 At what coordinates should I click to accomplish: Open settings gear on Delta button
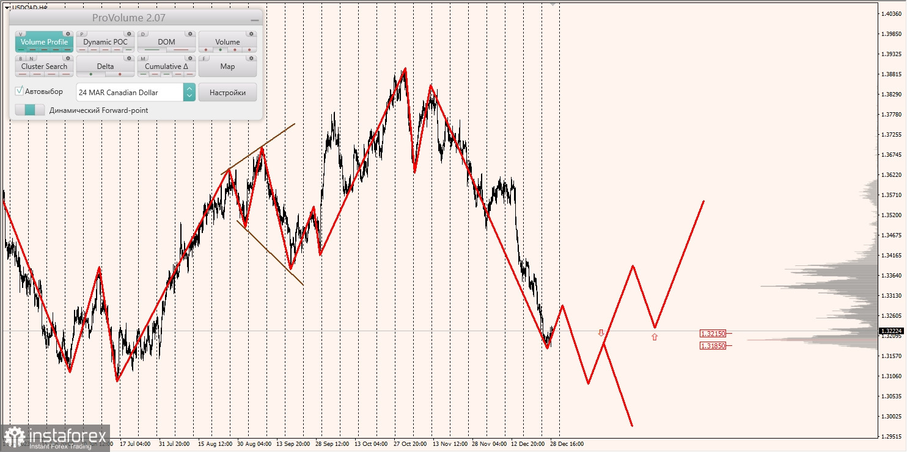pos(129,58)
